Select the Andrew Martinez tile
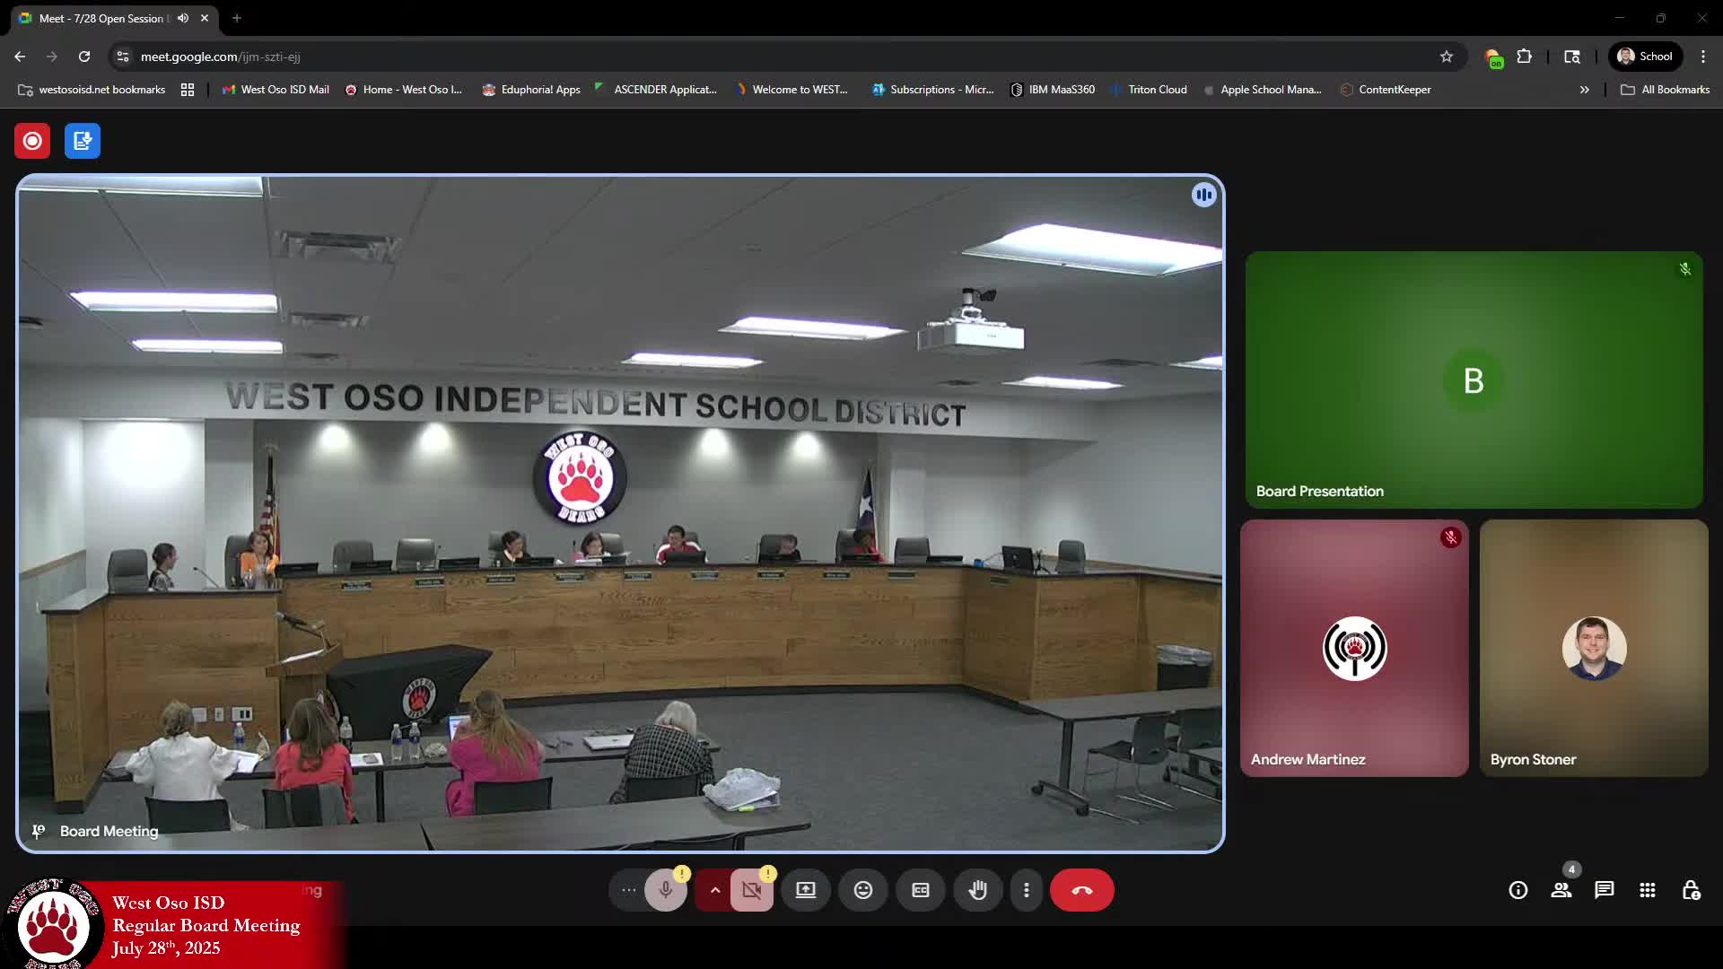The width and height of the screenshot is (1723, 969). (1354, 648)
